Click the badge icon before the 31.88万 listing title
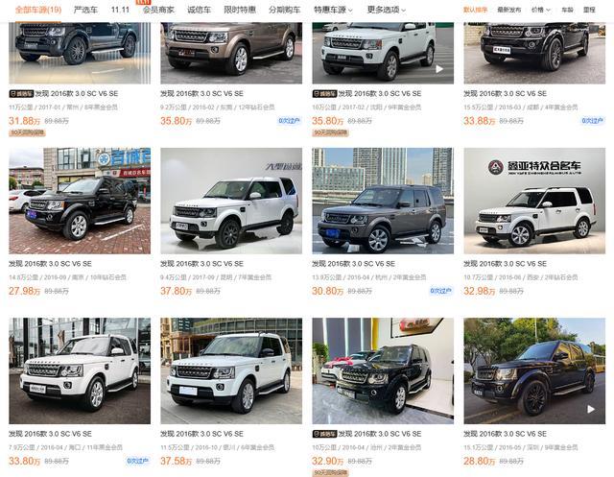 tap(21, 94)
